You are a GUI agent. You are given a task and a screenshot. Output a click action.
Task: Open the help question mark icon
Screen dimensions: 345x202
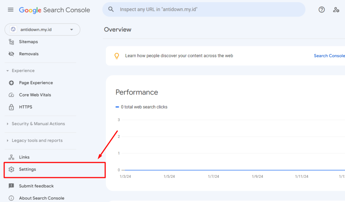click(x=321, y=10)
